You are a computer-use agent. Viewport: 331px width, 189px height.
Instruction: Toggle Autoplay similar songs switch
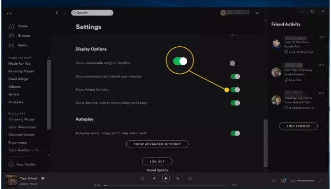[x=235, y=133]
